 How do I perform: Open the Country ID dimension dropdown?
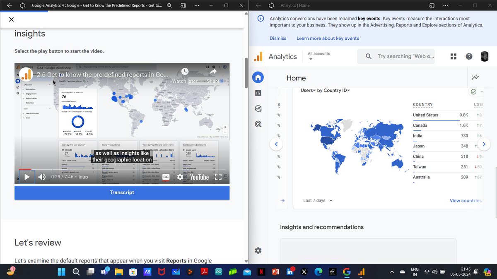click(x=336, y=90)
